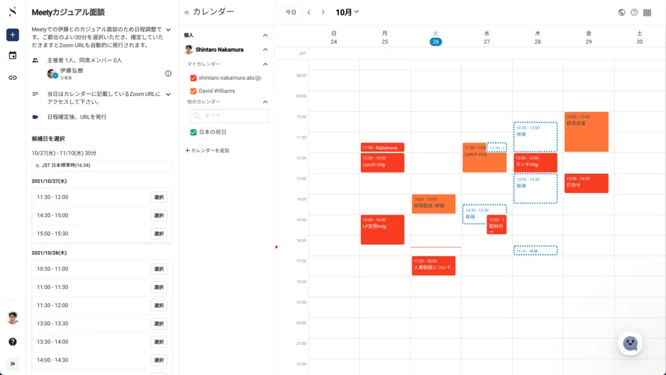Collapse Shintaro Nakamura calendars

[x=266, y=50]
